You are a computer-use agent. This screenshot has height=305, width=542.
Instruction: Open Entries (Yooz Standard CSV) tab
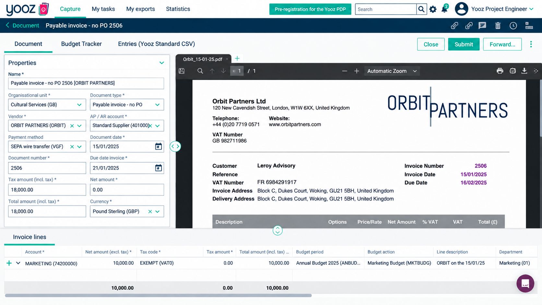point(157,44)
